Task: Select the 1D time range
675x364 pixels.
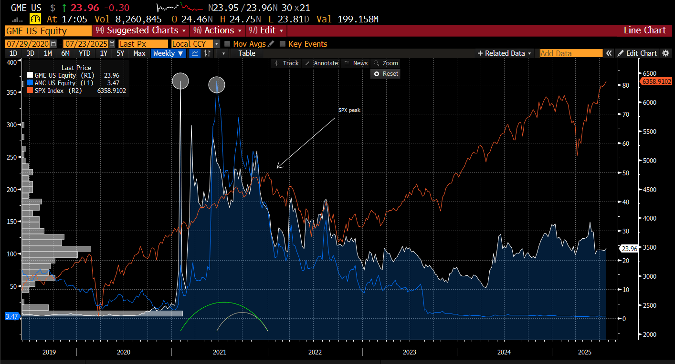Action: tap(13, 53)
